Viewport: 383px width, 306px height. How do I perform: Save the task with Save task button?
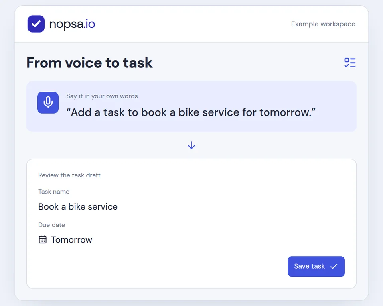click(316, 266)
